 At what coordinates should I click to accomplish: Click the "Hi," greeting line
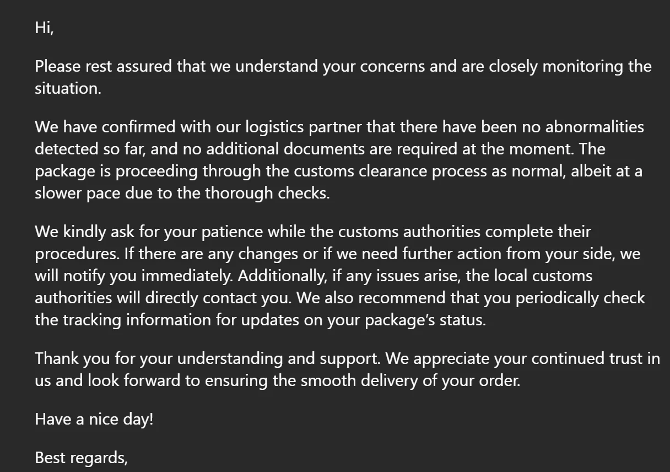[x=44, y=28]
